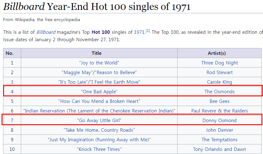Screen dimensions: 263x154
Task: Click the Carole King artist link
Action: [219, 82]
